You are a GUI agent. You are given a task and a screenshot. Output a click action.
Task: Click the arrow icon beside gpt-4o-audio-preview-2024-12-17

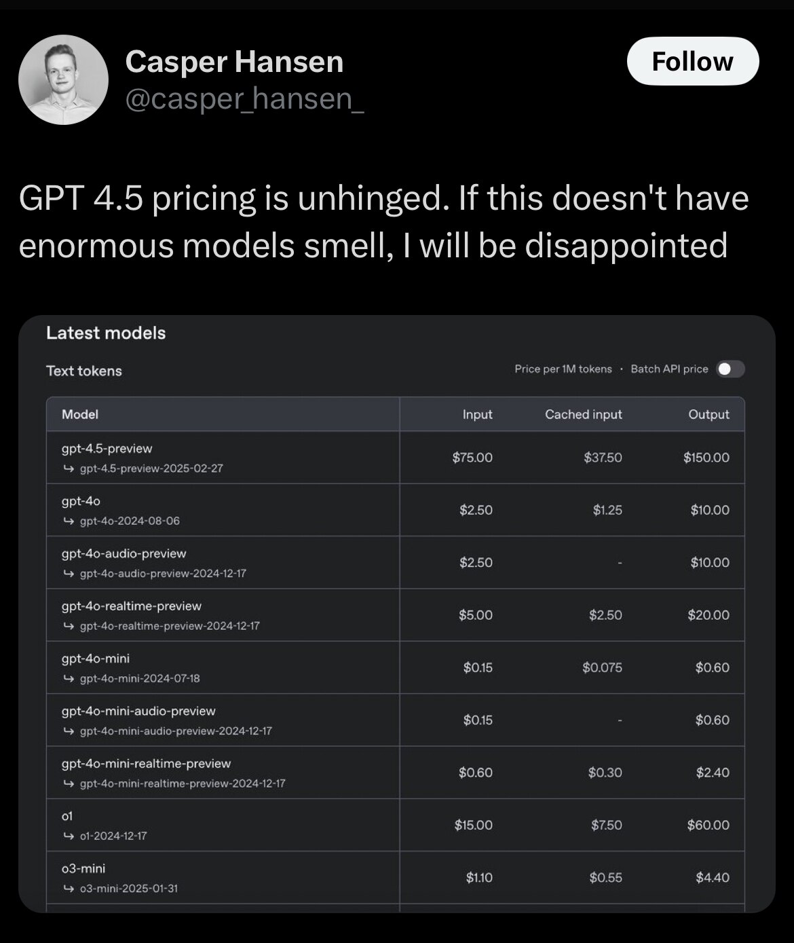pos(68,574)
